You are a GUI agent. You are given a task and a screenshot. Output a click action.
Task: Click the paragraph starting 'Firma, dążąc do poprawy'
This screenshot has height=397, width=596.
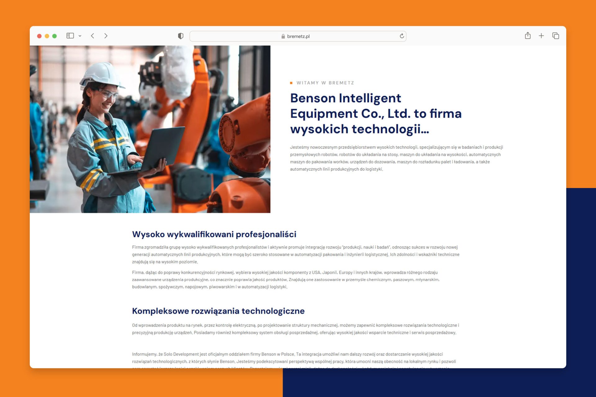(x=286, y=279)
